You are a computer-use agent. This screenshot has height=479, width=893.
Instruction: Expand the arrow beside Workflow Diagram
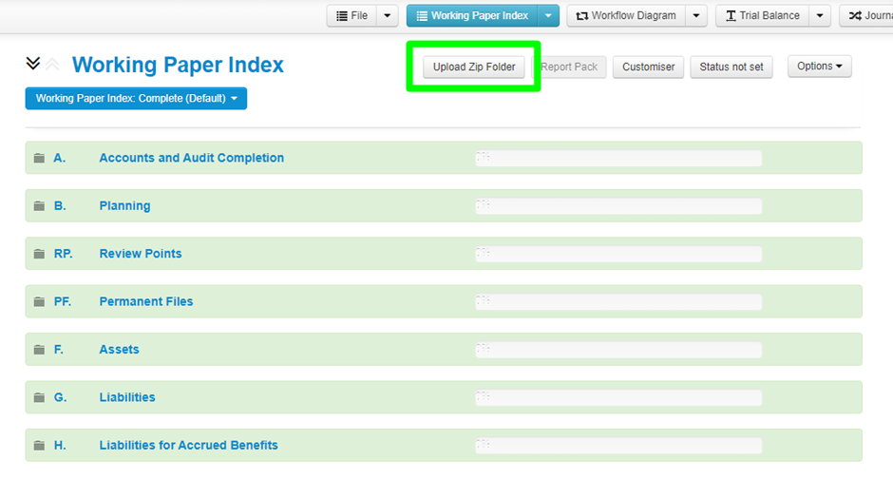696,16
